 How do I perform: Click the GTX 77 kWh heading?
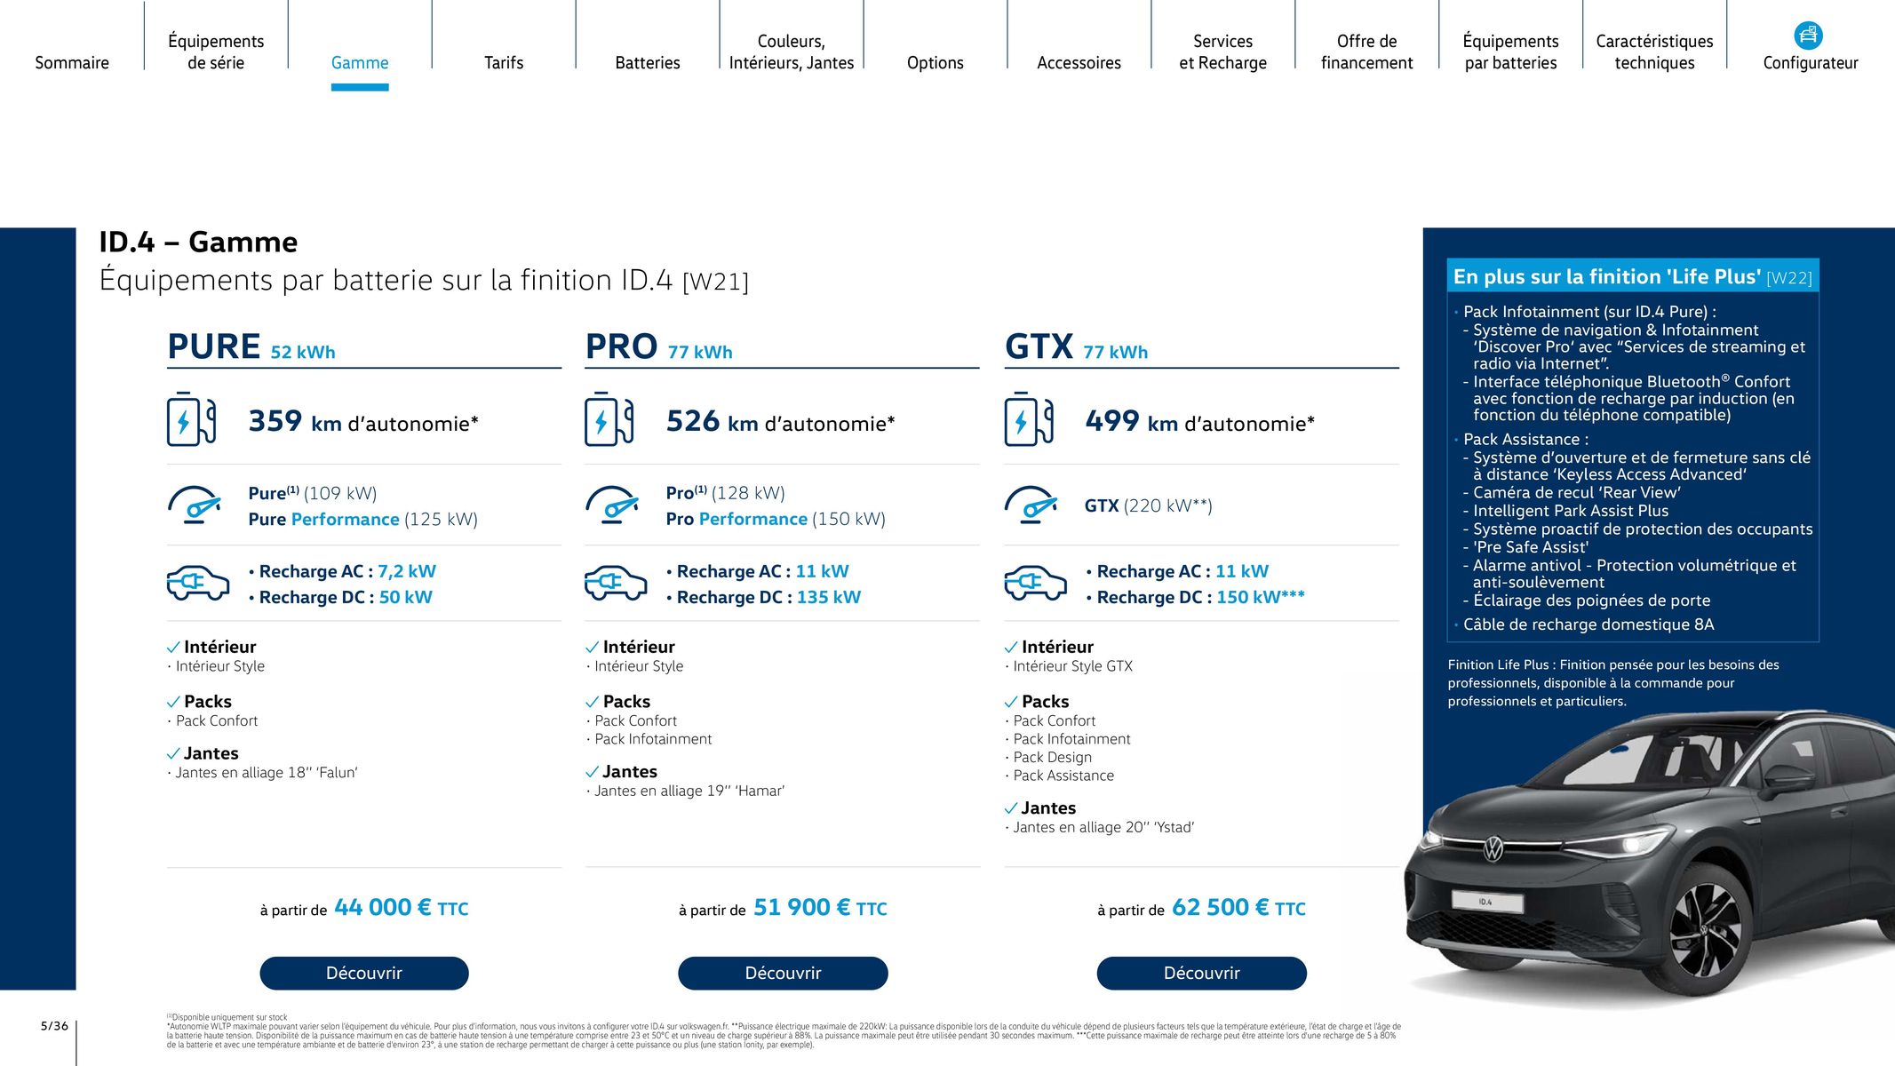click(x=1077, y=346)
